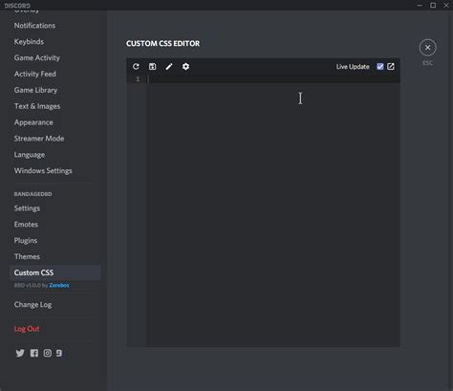Screen dimensions: 453x391
Task: Open the Zerebos author link
Action: [x=59, y=285]
